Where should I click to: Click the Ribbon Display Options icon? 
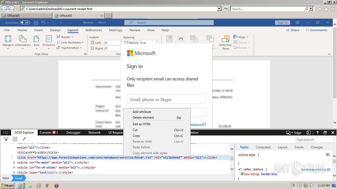298,23
